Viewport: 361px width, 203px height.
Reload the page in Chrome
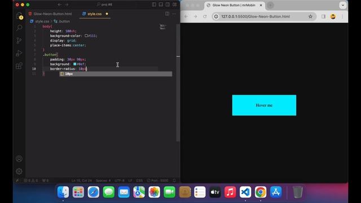click(x=205, y=16)
